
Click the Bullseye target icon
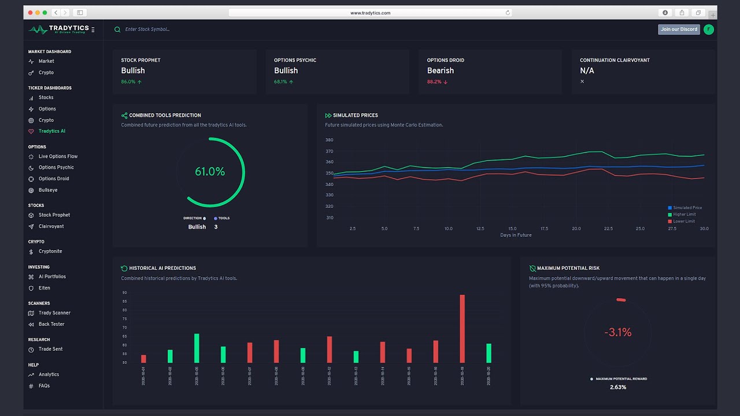pos(31,190)
